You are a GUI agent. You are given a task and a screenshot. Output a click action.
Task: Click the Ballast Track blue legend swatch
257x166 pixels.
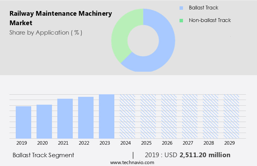coord(181,8)
